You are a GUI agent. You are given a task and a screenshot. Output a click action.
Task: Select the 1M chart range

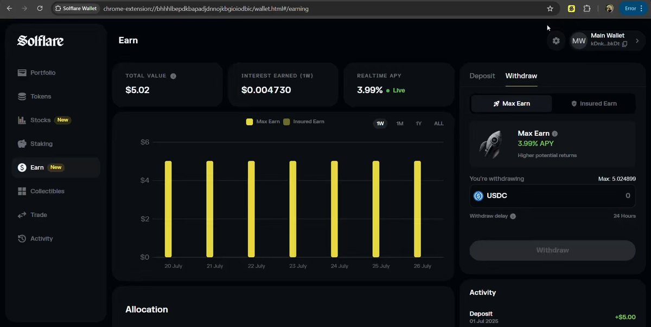coord(400,123)
